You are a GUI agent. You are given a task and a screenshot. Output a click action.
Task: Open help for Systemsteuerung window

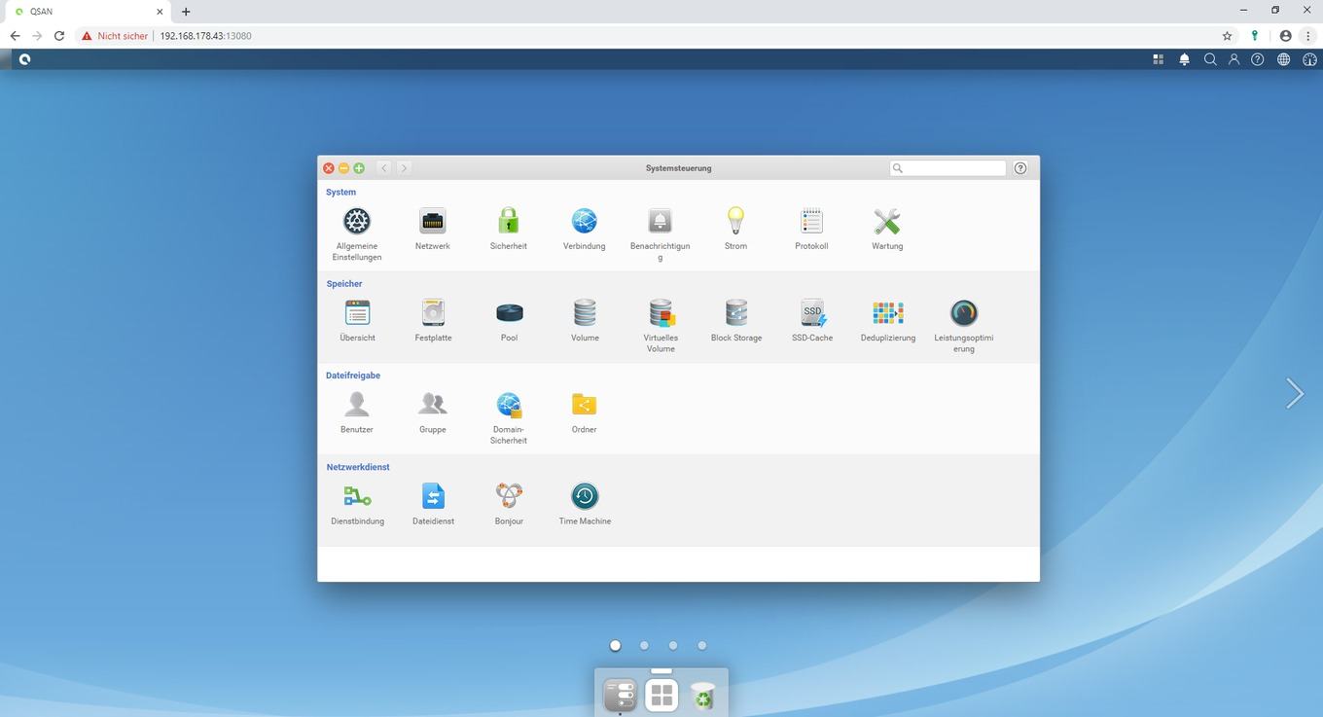1020,168
